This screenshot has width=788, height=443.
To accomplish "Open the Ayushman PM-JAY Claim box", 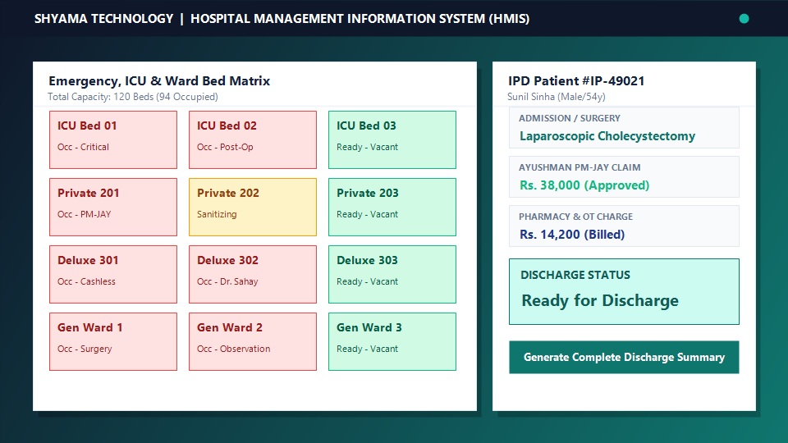I will pyautogui.click(x=624, y=177).
